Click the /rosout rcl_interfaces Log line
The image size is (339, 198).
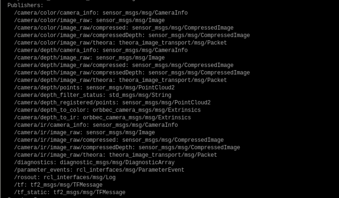[x=65, y=177]
